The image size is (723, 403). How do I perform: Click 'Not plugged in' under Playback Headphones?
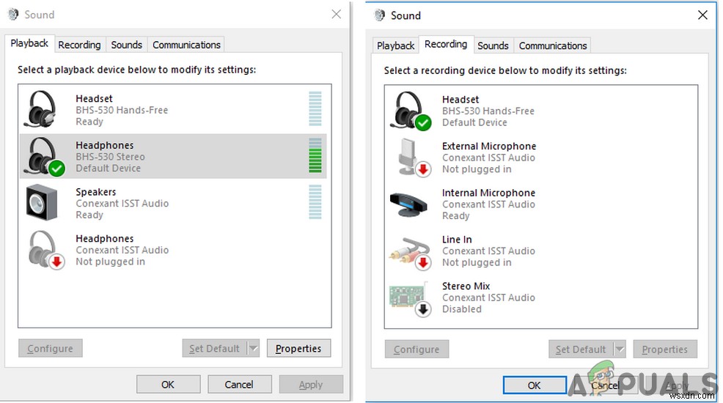tap(110, 262)
